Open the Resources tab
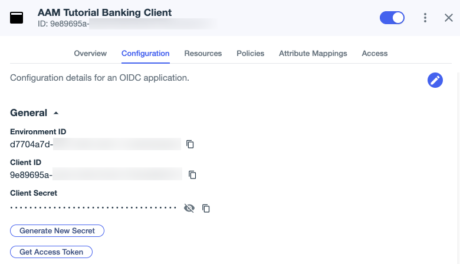The width and height of the screenshot is (460, 264). 203,53
